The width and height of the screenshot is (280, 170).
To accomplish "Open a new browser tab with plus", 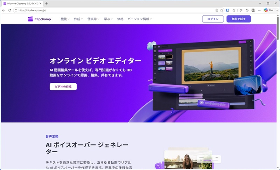I will tap(47, 3).
